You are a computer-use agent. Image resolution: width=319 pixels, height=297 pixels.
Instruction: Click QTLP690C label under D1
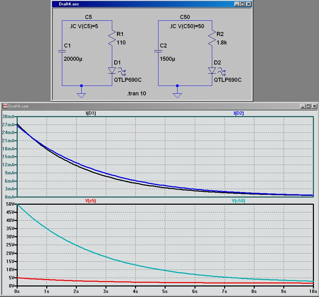(128, 80)
